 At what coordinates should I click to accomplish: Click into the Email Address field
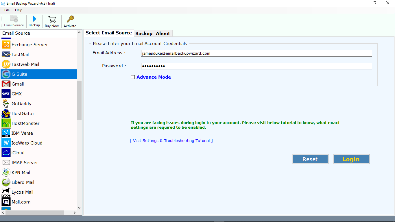(x=256, y=53)
